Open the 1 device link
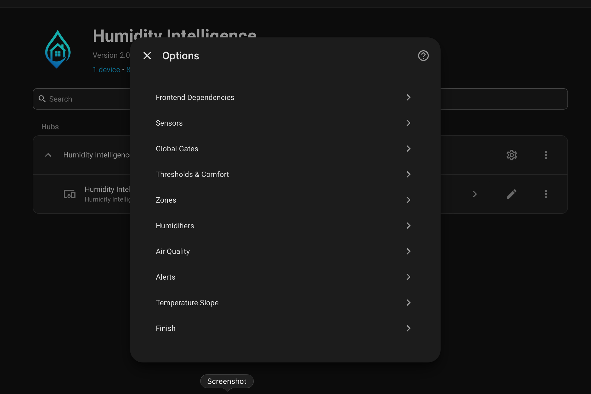This screenshot has width=591, height=394. 106,69
